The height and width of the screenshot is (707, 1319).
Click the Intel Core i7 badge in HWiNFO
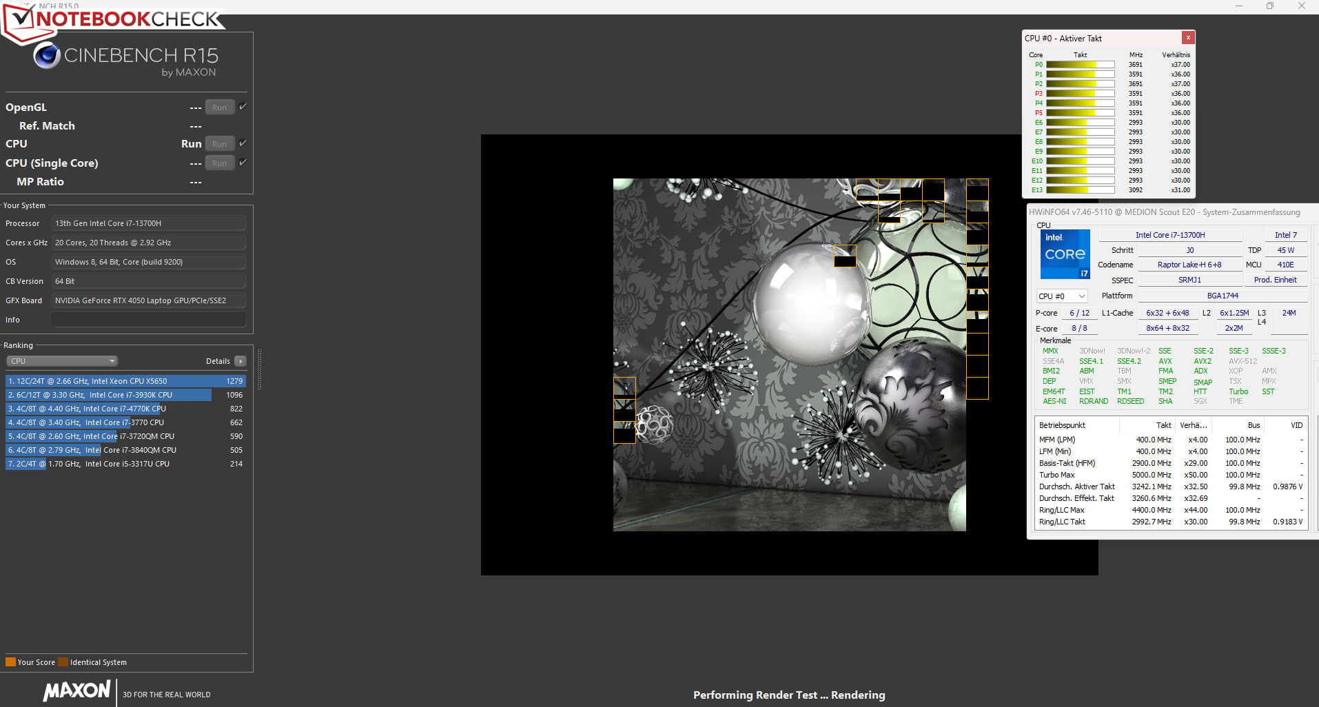pyautogui.click(x=1065, y=254)
